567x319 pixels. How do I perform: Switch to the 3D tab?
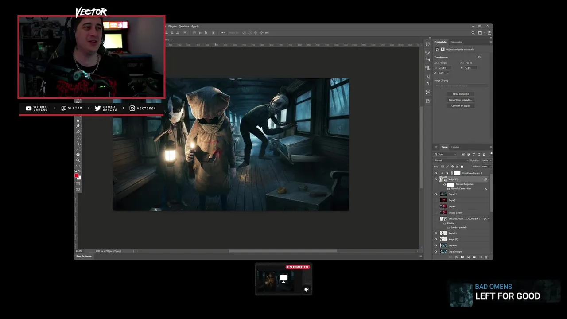point(436,147)
